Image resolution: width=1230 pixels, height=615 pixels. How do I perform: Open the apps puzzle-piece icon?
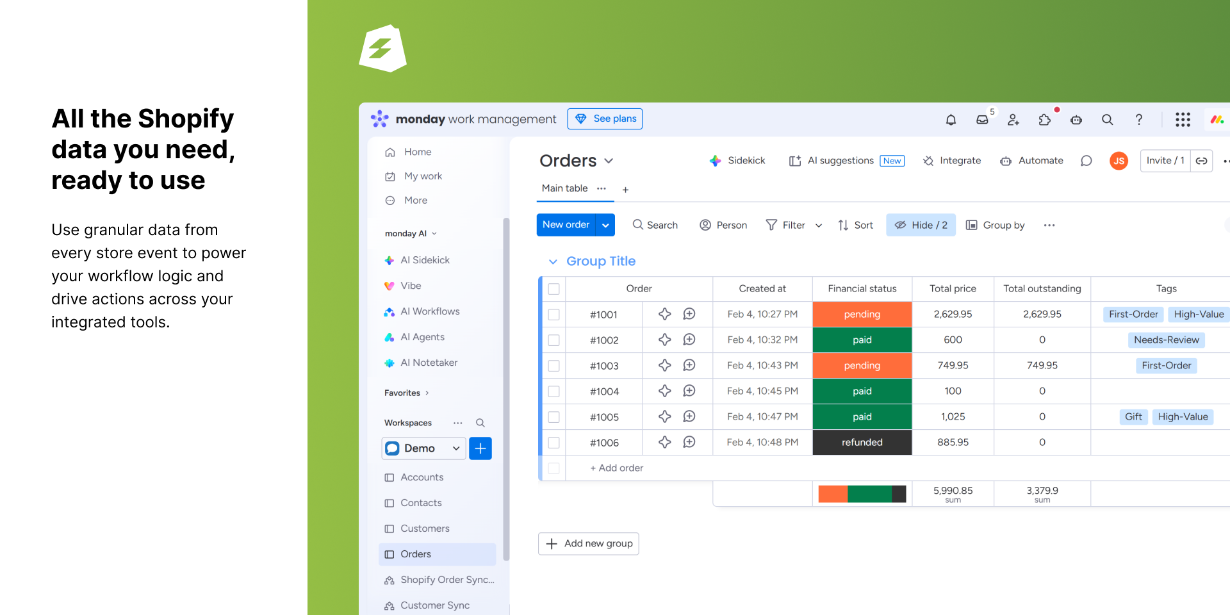1045,120
